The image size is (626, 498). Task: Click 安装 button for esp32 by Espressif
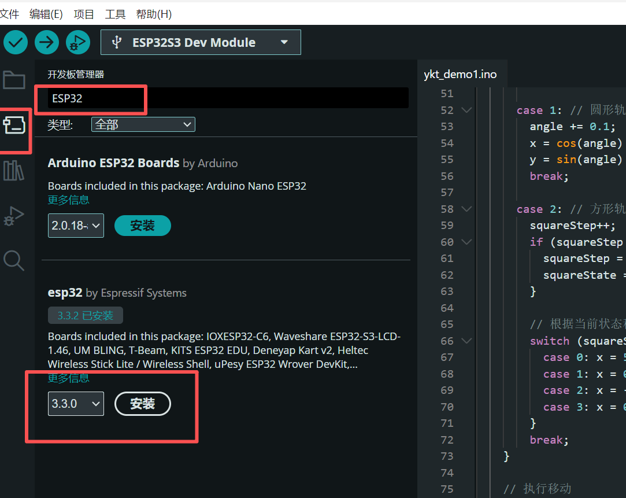tap(143, 404)
